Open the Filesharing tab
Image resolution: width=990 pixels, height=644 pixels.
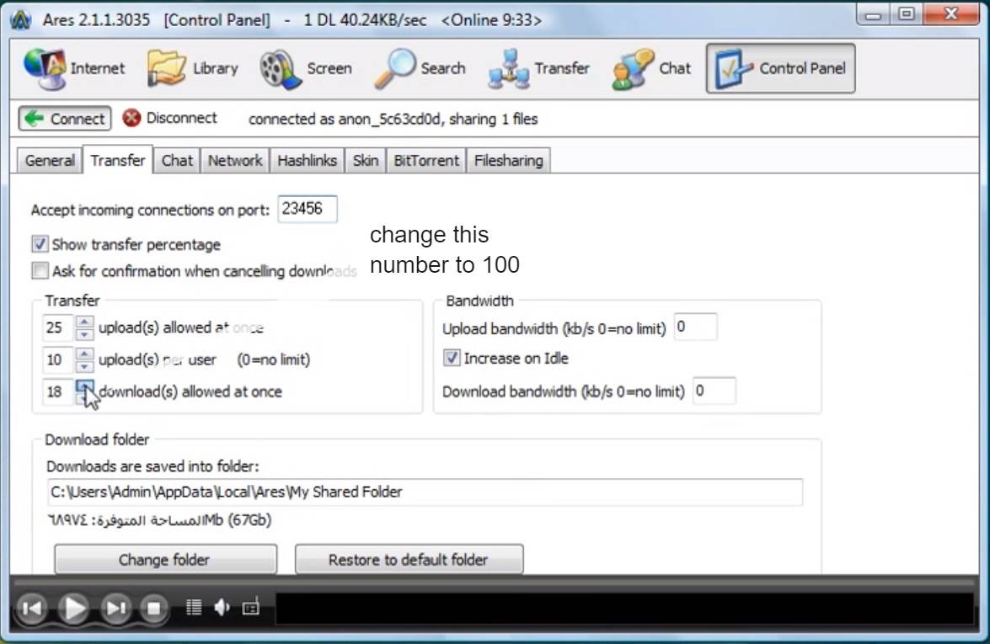pos(508,161)
